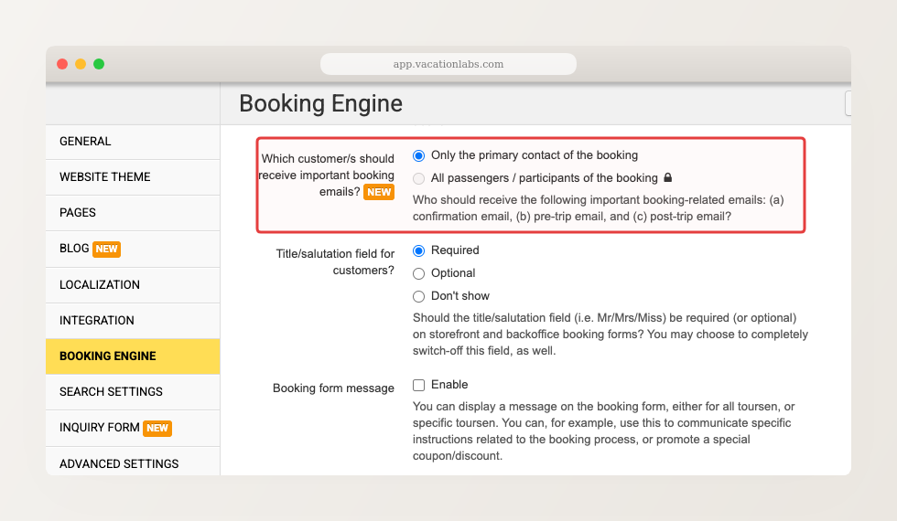The image size is (897, 521).
Task: Go to the PAGES section
Action: pos(133,212)
